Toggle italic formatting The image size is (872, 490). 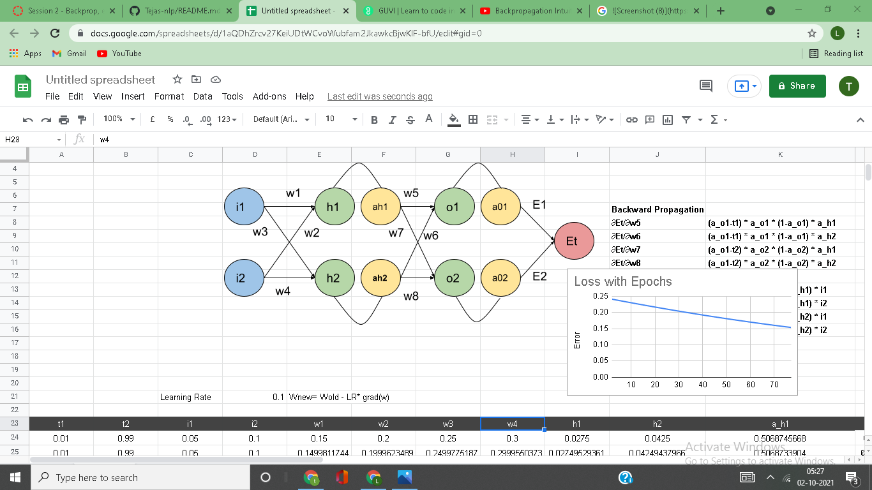(x=393, y=119)
